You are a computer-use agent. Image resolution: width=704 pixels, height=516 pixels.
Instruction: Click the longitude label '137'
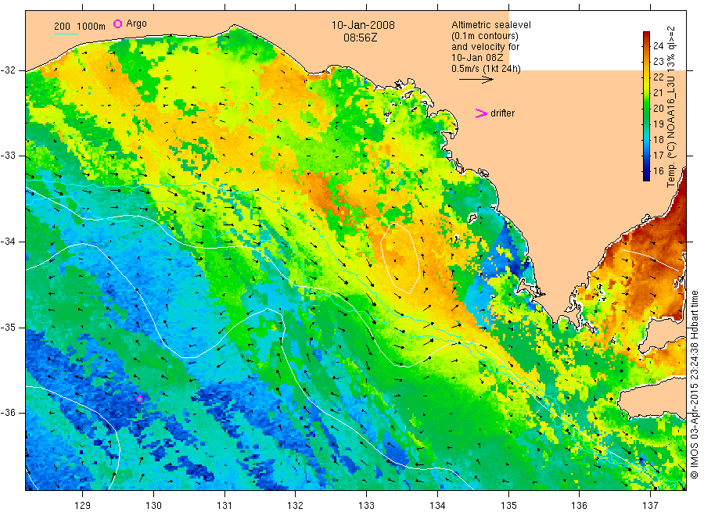click(x=650, y=505)
